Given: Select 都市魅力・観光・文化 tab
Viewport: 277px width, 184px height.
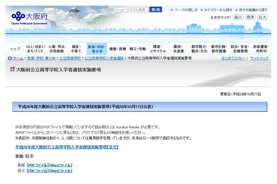Looking at the screenshot, I should [x=199, y=49].
